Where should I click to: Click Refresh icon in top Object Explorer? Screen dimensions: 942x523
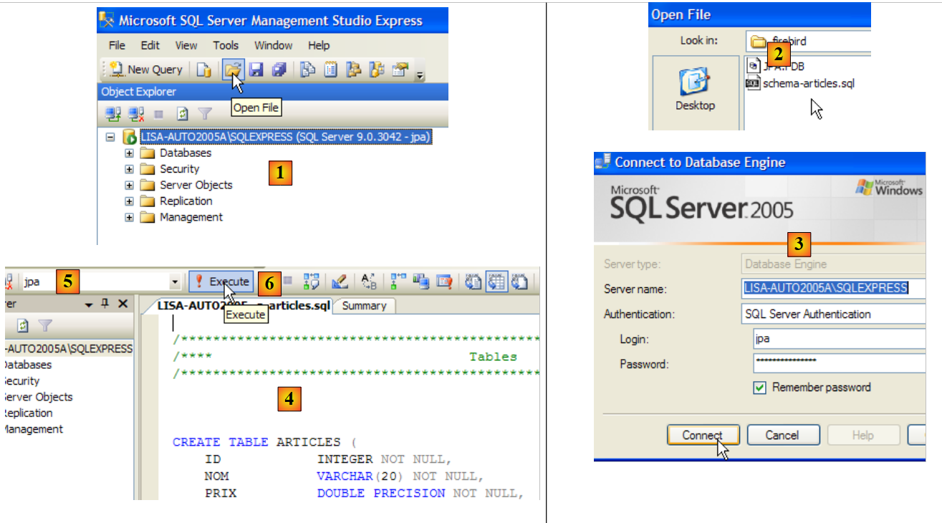tap(182, 113)
